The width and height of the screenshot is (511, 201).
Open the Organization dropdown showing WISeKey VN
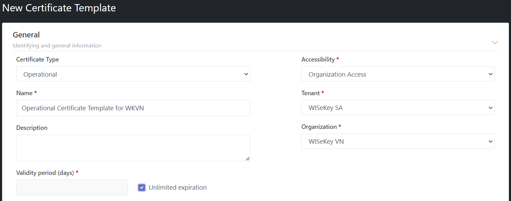tap(398, 142)
